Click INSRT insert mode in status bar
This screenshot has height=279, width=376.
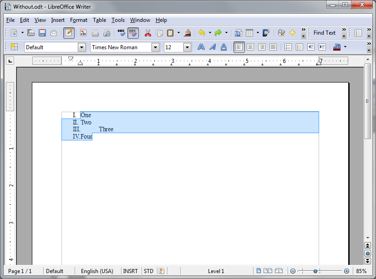[x=131, y=271]
